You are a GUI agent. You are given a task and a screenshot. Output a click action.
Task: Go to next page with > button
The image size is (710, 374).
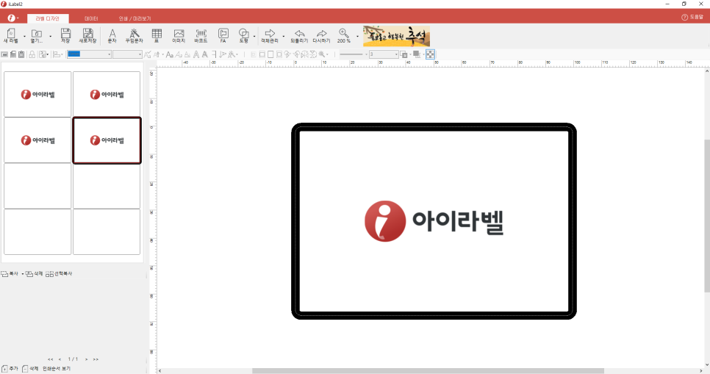tap(86, 359)
